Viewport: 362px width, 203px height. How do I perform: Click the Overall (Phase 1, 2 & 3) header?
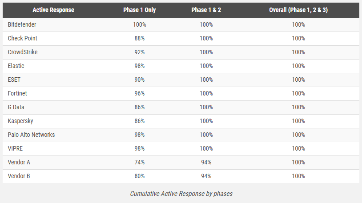[x=298, y=10]
